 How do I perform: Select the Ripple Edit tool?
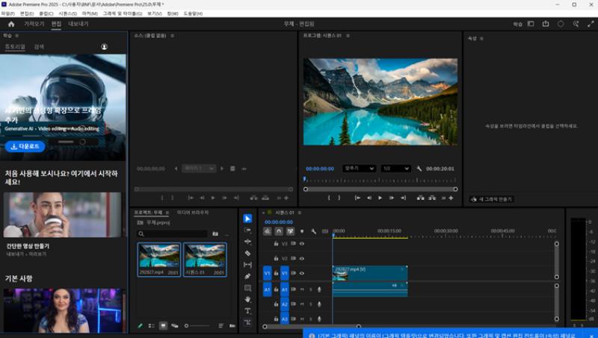(x=247, y=242)
